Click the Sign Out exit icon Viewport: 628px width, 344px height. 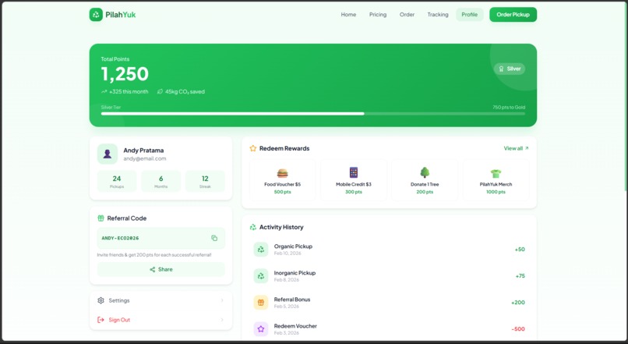click(101, 320)
